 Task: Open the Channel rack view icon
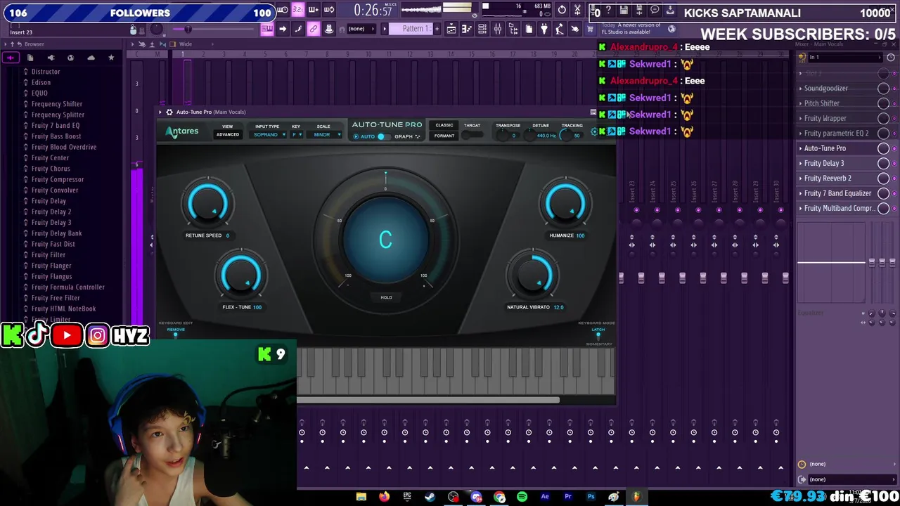click(x=482, y=29)
